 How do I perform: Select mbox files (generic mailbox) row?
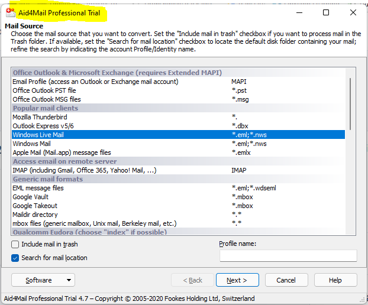178,223
